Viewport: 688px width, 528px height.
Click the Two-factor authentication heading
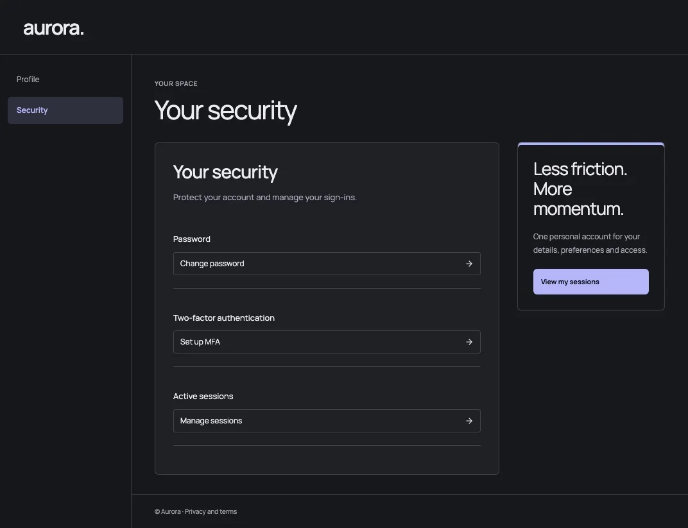(x=224, y=318)
